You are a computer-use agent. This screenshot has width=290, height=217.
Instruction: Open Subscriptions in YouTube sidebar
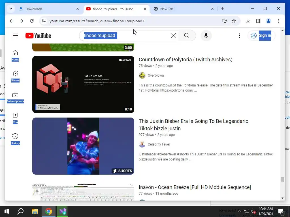[x=15, y=97]
